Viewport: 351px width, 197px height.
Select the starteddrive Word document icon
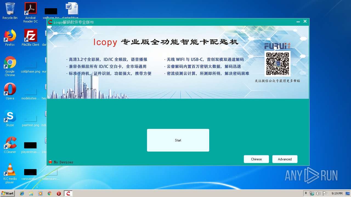72,11
